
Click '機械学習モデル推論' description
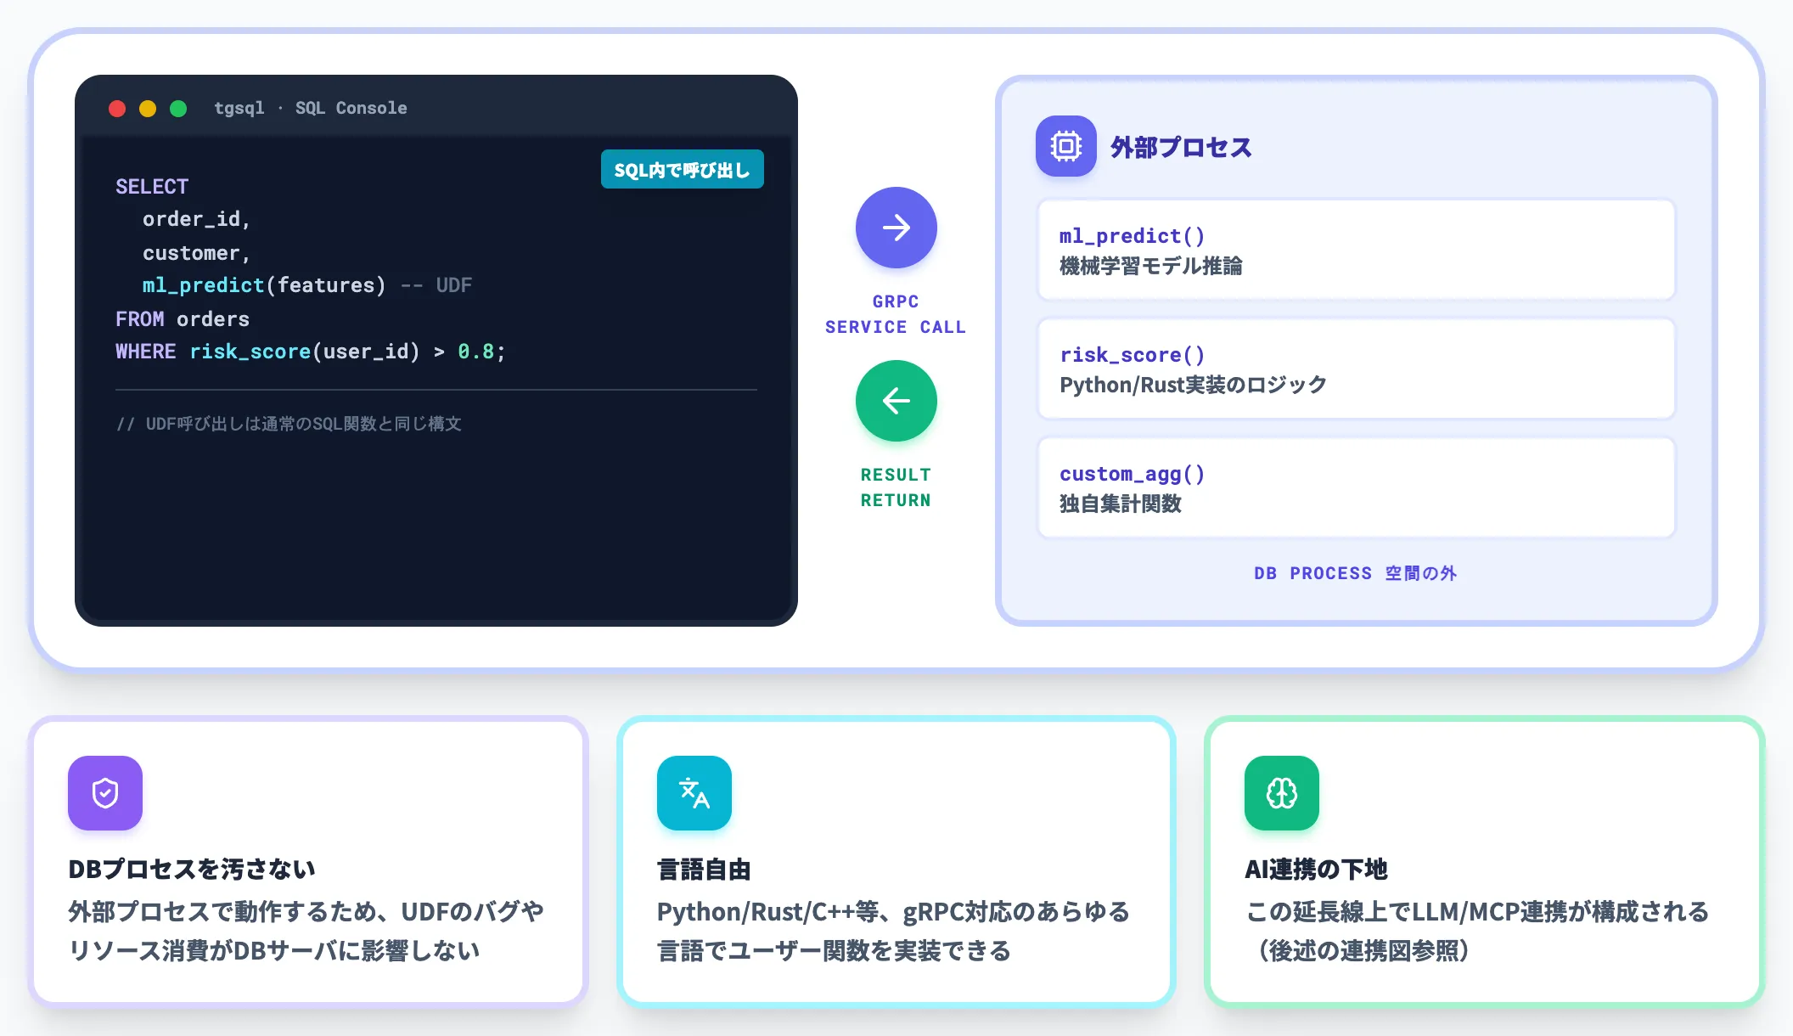click(x=1151, y=266)
